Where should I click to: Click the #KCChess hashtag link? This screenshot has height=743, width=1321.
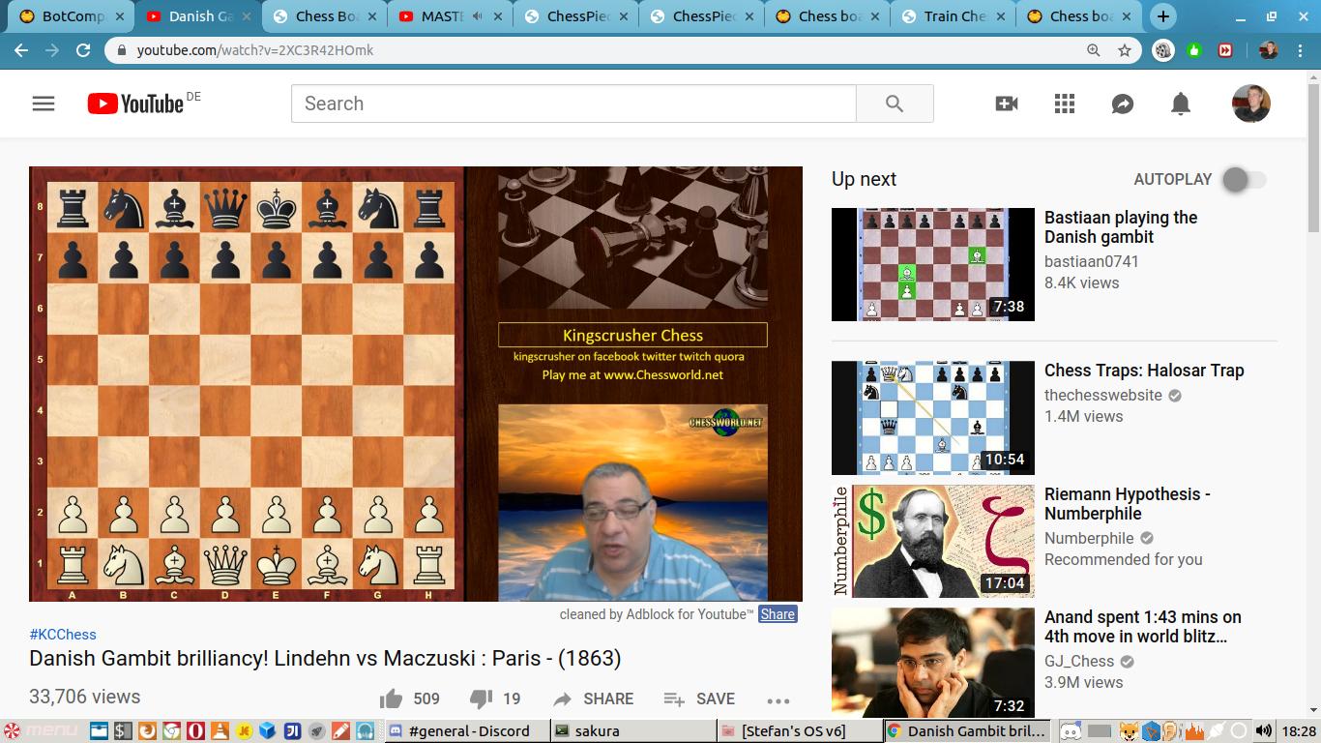(x=63, y=635)
